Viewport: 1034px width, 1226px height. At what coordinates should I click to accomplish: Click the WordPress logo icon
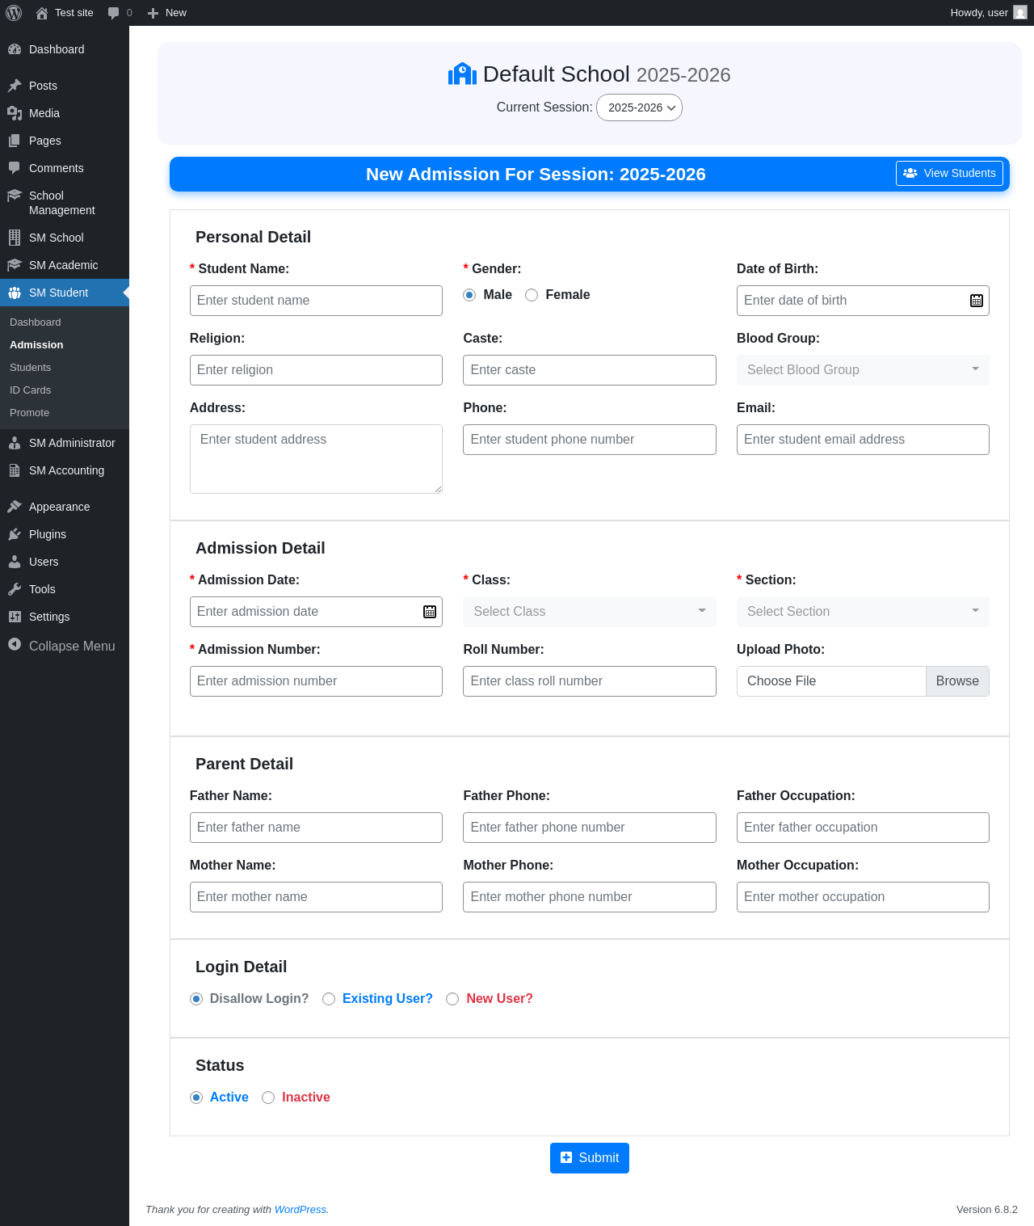(14, 13)
